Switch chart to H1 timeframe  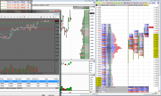[x=8, y=17]
